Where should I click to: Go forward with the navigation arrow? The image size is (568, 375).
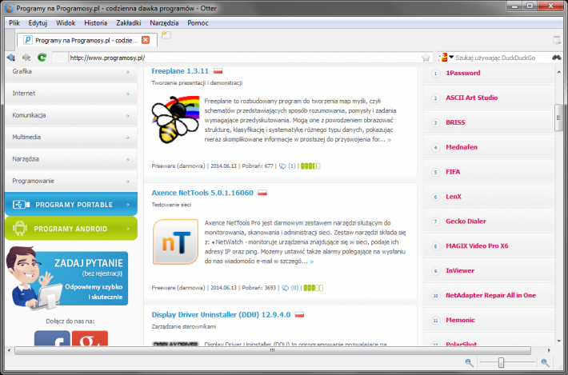[x=26, y=58]
